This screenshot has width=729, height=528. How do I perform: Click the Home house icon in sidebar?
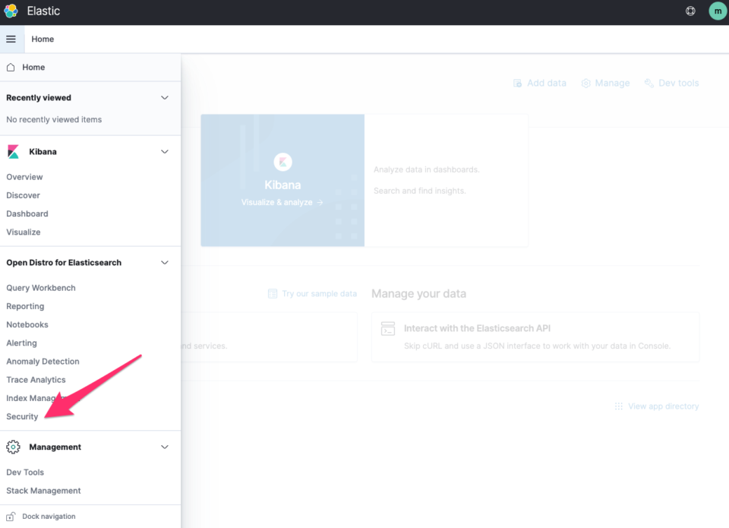(x=11, y=67)
